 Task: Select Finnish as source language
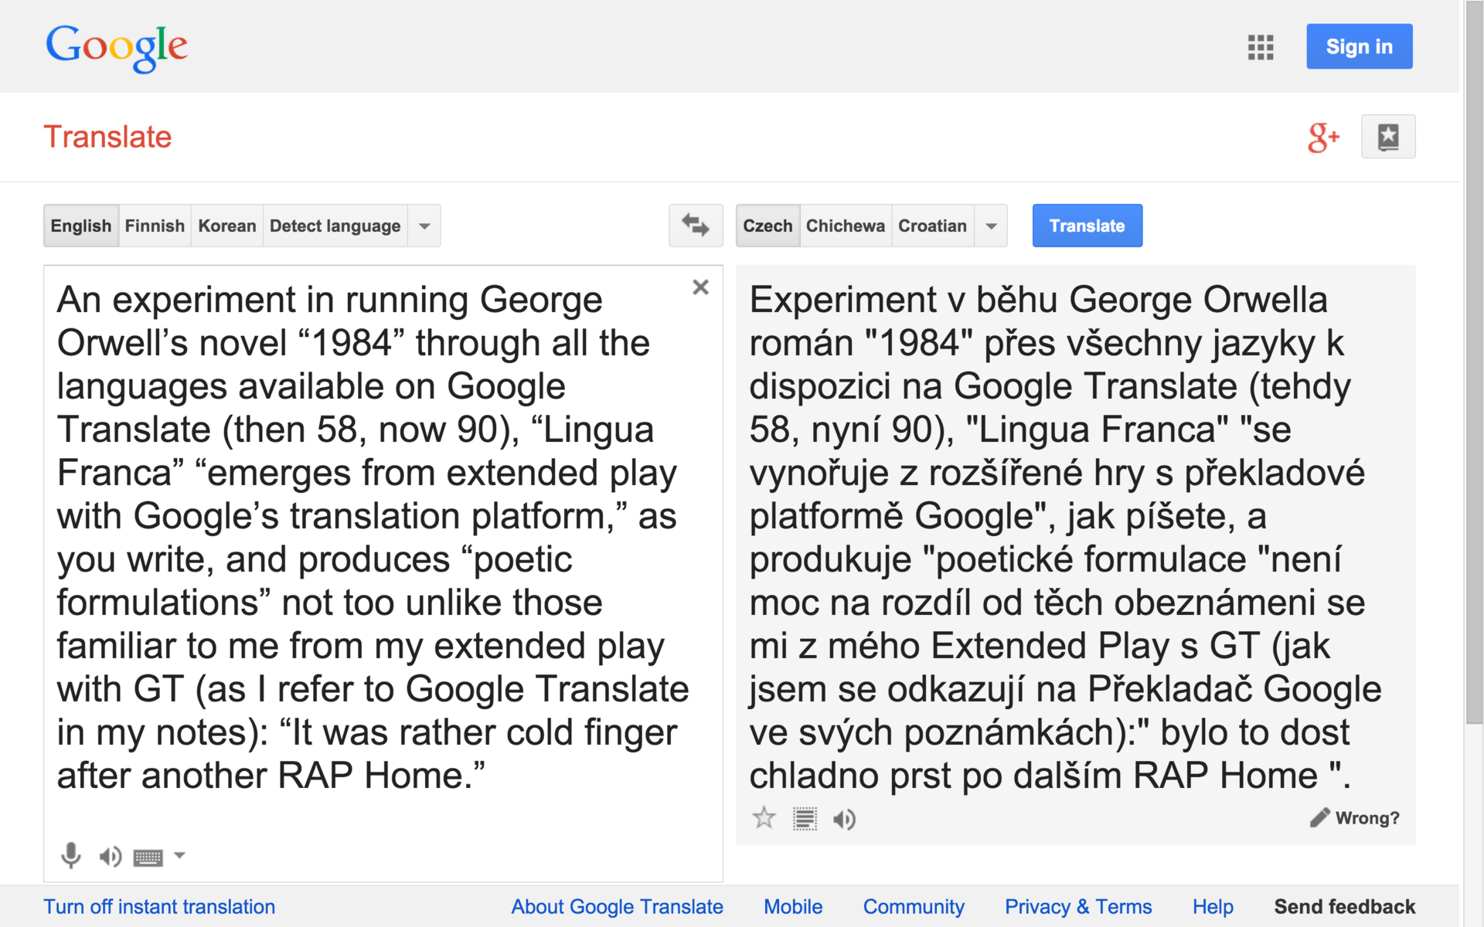click(x=155, y=226)
